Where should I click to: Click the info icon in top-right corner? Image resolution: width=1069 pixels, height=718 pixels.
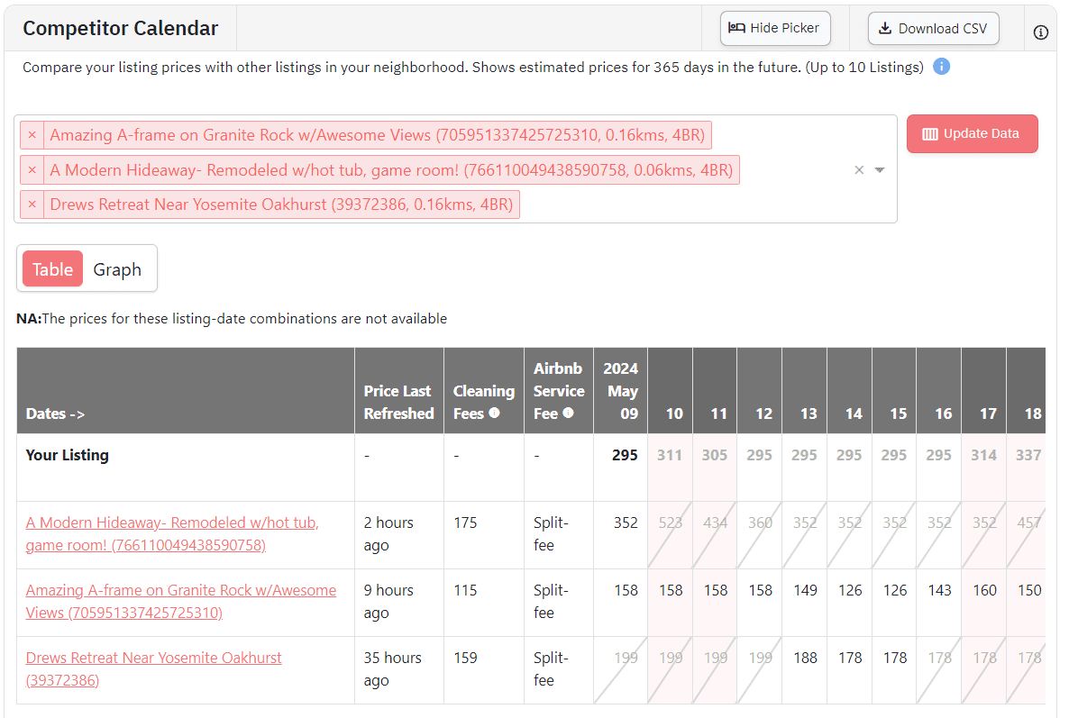click(x=1041, y=32)
